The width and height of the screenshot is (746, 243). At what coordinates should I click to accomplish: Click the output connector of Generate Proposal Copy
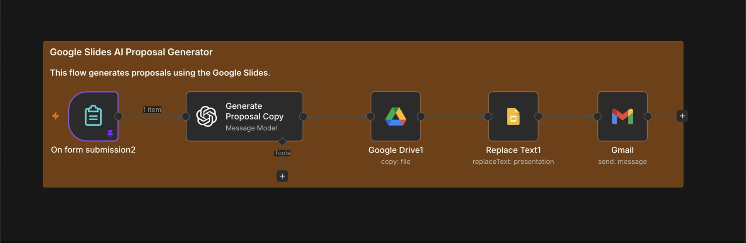(303, 117)
